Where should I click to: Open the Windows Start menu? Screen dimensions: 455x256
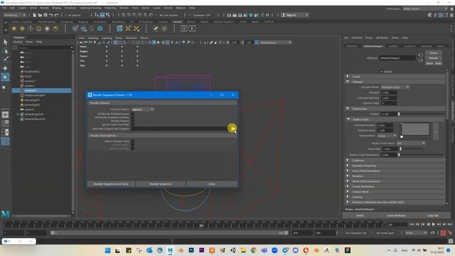pos(107,250)
